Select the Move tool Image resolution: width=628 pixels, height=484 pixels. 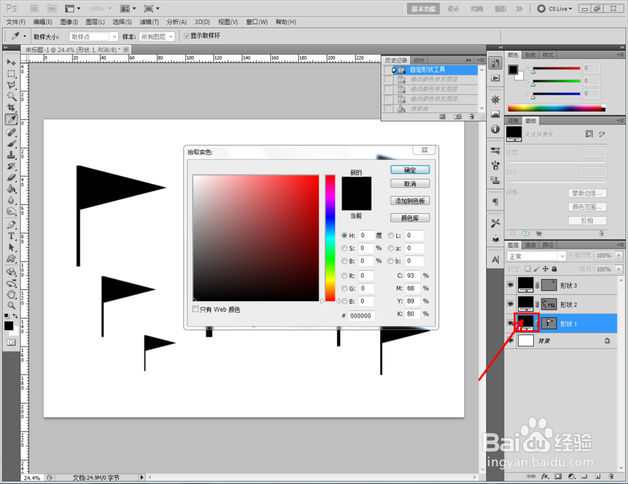[x=11, y=63]
